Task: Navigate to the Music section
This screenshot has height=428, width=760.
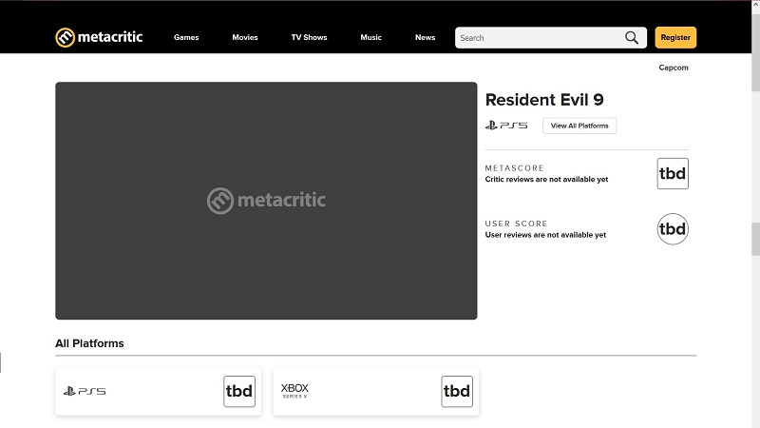Action: 370,38
